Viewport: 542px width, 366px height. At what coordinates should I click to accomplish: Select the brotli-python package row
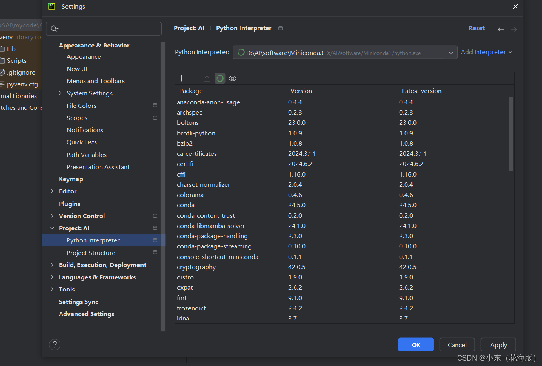point(342,133)
